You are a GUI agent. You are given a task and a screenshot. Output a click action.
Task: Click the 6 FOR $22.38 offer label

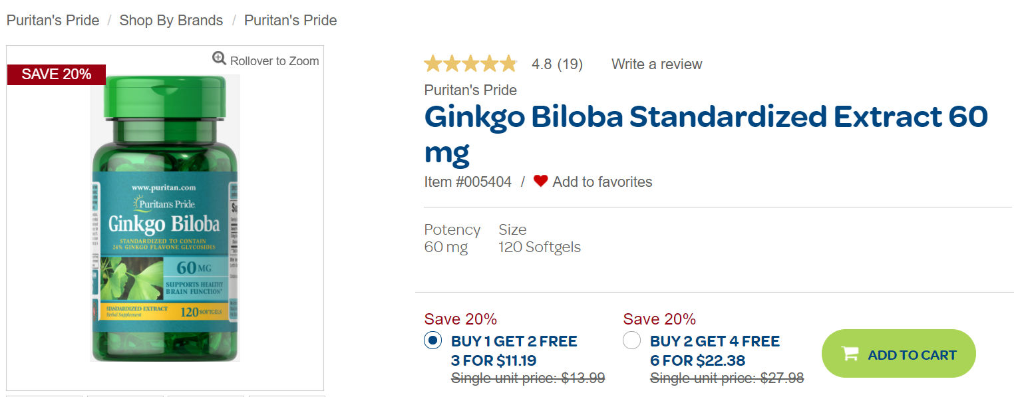pyautogui.click(x=697, y=360)
